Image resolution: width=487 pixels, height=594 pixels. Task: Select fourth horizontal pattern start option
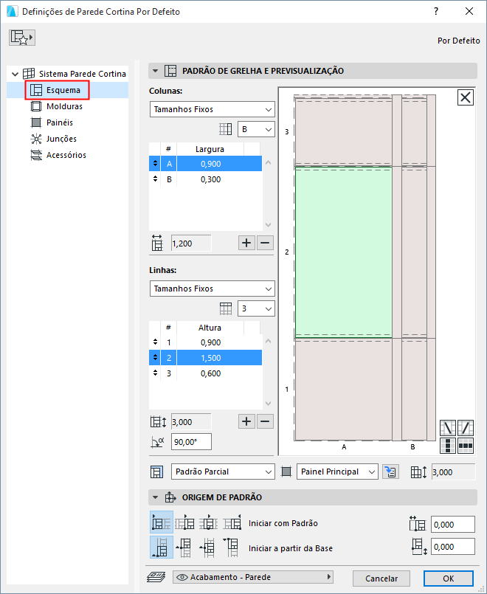(232, 522)
